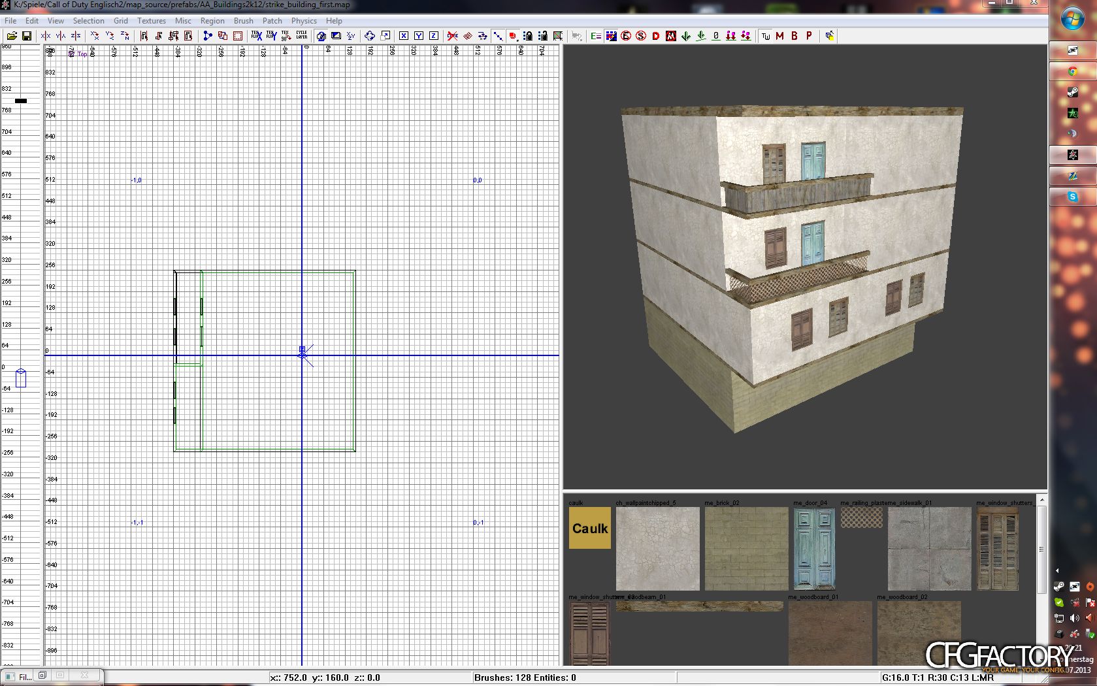Click the red stacked squares icon
Screen dimensions: 1097x686
click(x=513, y=36)
